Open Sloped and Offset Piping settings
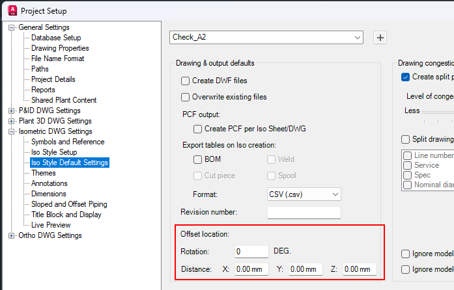The image size is (454, 290). pyautogui.click(x=69, y=204)
